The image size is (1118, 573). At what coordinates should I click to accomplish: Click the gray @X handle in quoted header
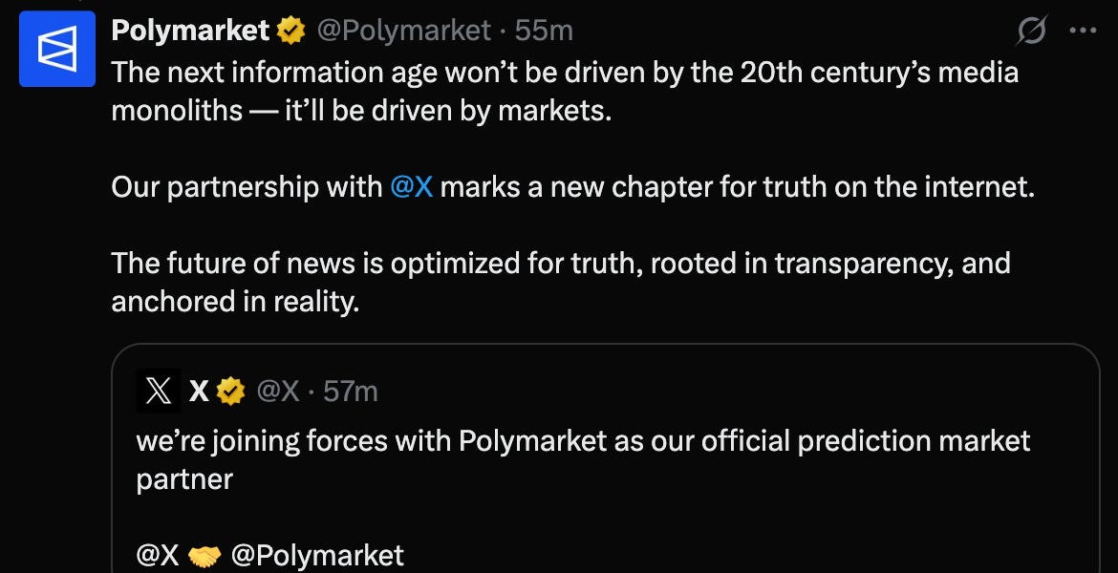tap(277, 392)
